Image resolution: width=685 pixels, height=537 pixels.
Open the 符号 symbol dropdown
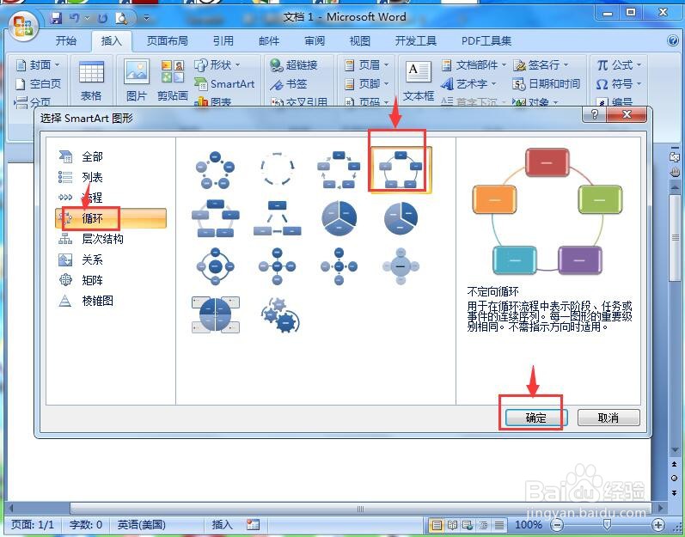pyautogui.click(x=618, y=83)
